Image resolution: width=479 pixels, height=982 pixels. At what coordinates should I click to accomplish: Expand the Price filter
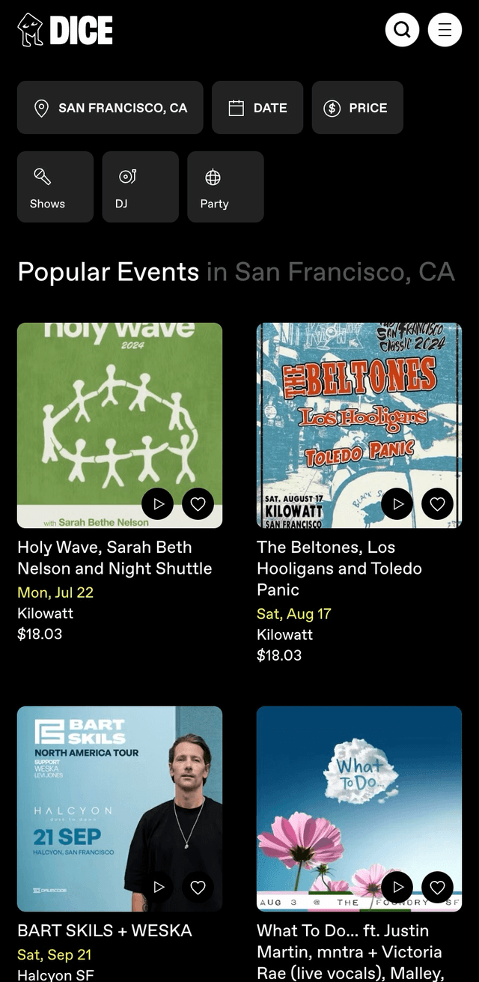357,108
